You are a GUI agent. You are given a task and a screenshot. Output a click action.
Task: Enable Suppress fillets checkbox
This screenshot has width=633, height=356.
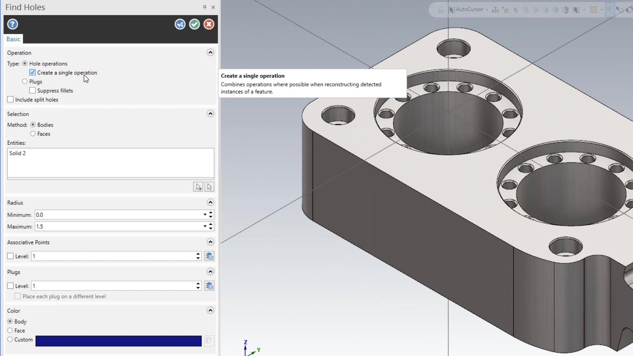pyautogui.click(x=33, y=90)
